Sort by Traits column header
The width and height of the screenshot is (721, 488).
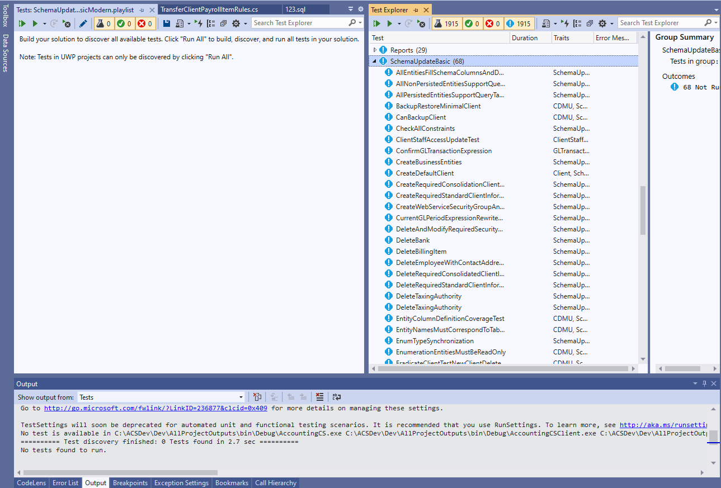[x=573, y=38]
